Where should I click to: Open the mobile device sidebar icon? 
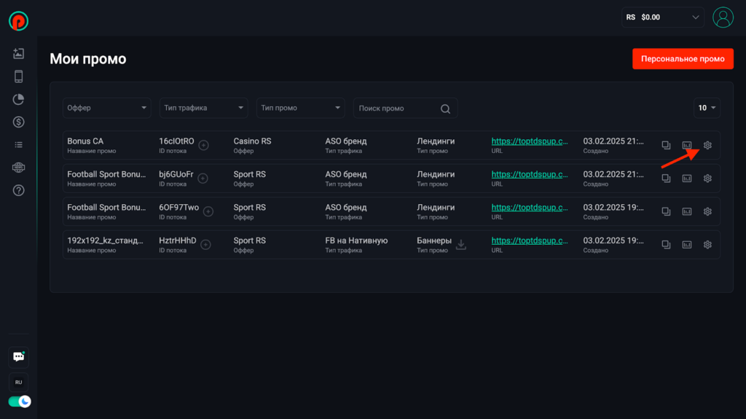coord(18,77)
